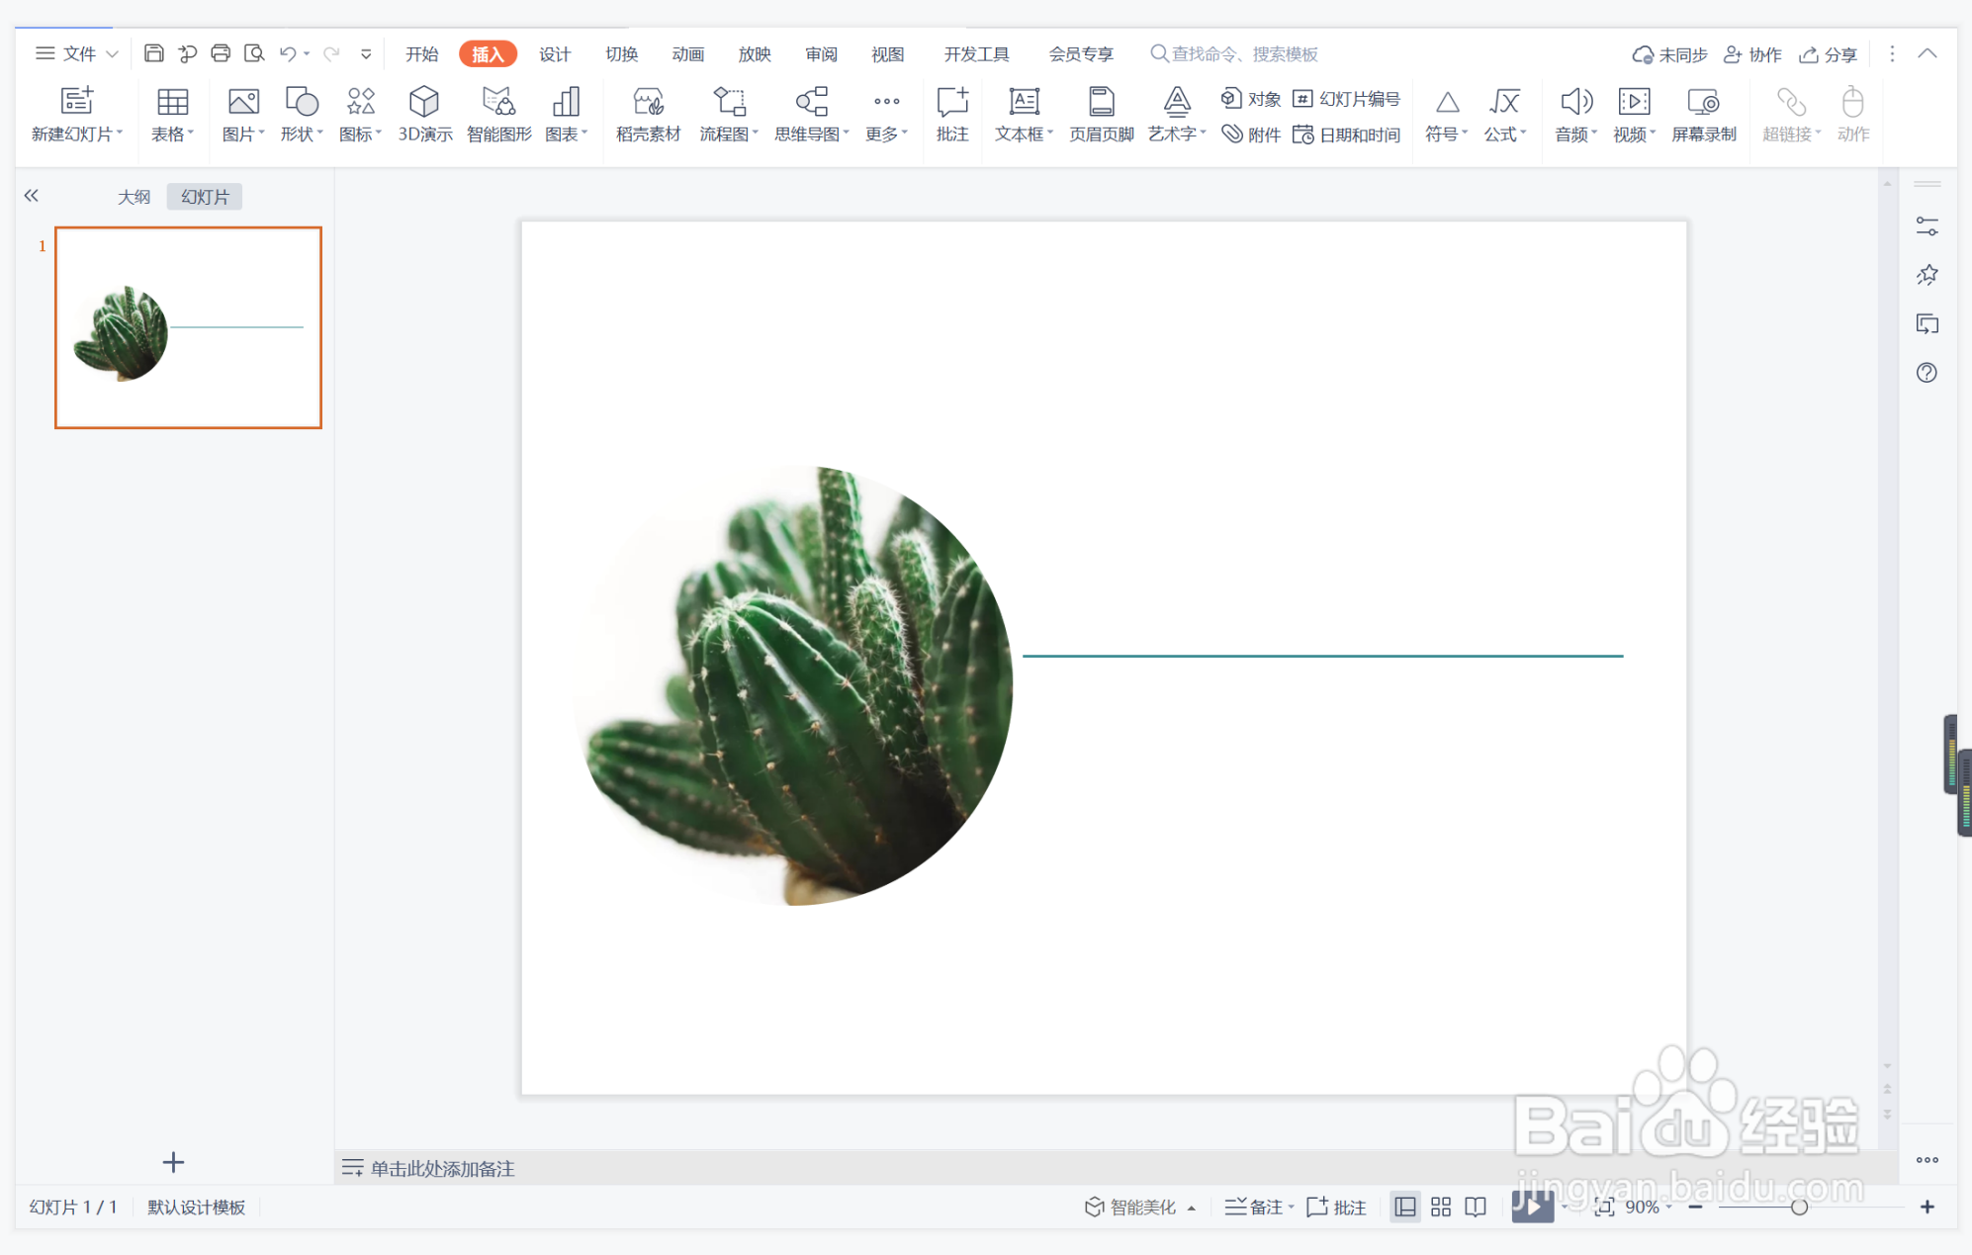Click the save icon in quick toolbar

coord(153,53)
